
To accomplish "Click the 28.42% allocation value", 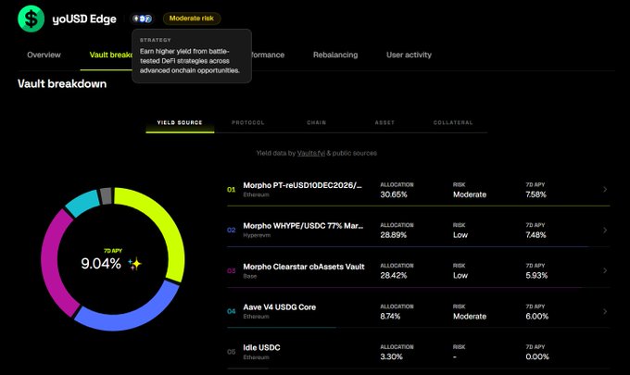I will pyautogui.click(x=394, y=275).
